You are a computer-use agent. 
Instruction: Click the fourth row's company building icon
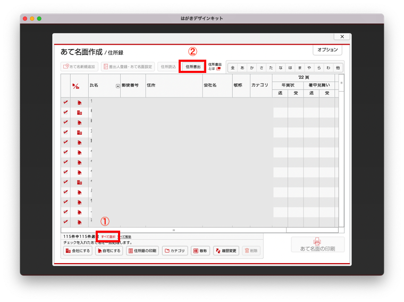[79, 133]
